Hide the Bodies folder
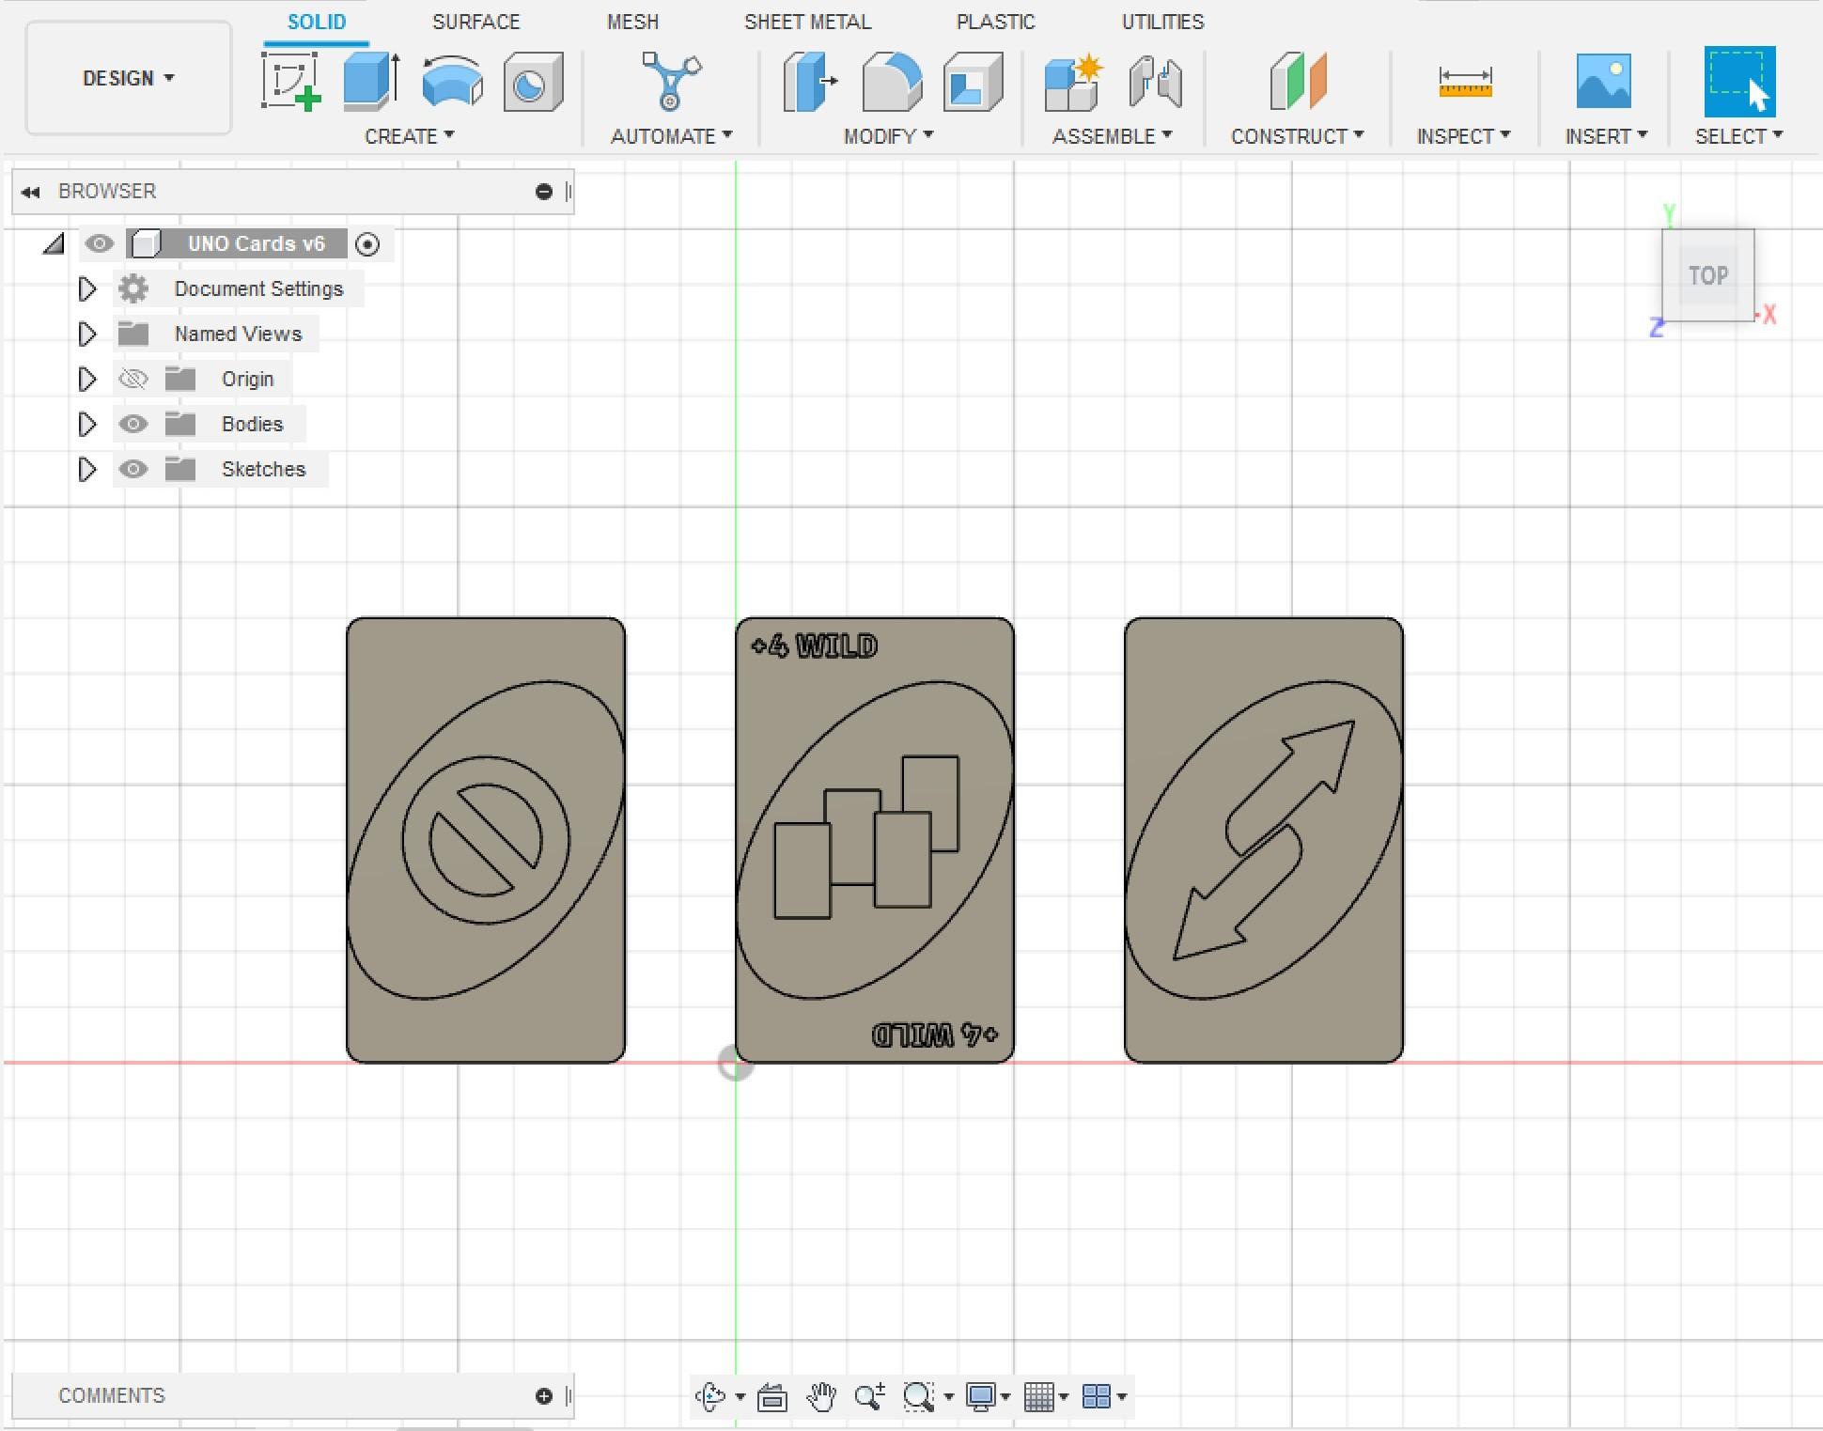This screenshot has width=1823, height=1431. [133, 424]
